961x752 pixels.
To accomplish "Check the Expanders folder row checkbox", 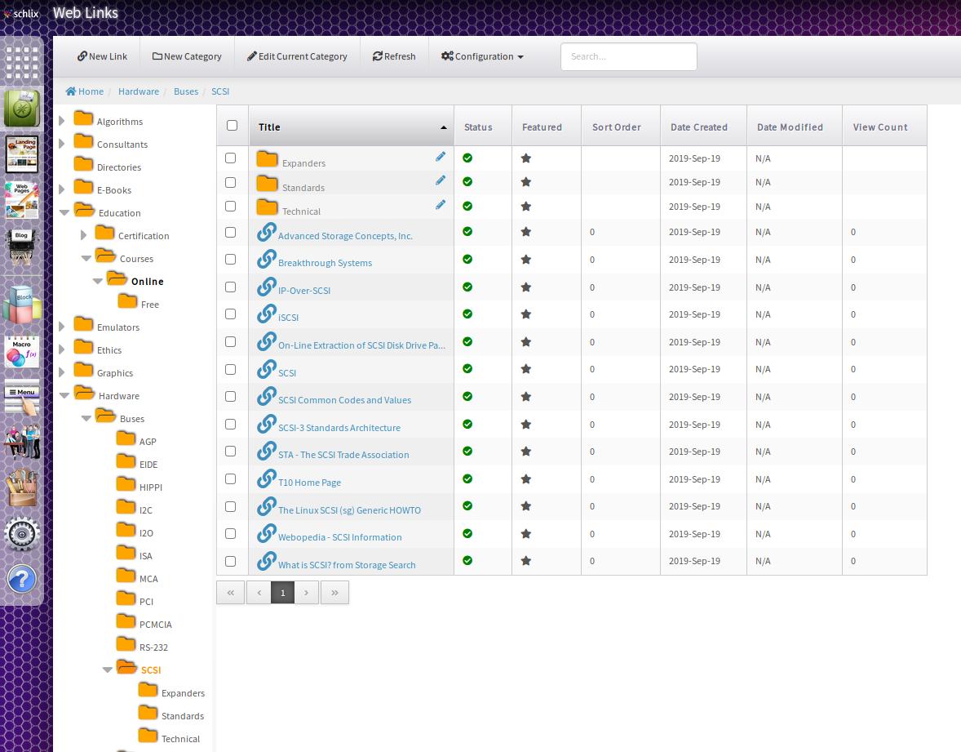I will click(230, 158).
